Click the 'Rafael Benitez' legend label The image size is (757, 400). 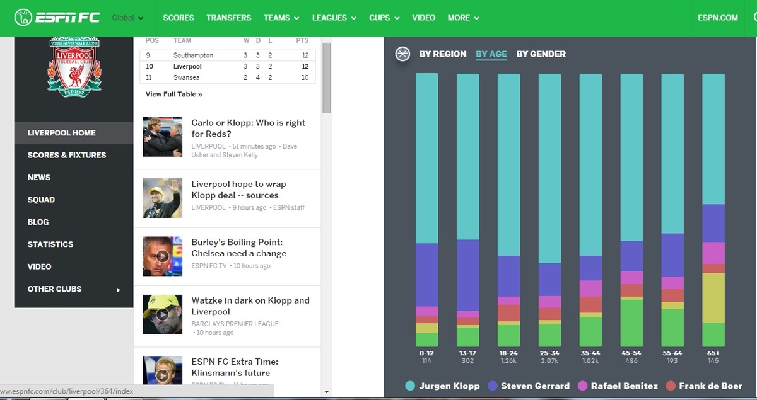point(625,386)
